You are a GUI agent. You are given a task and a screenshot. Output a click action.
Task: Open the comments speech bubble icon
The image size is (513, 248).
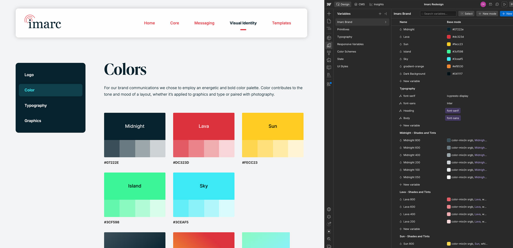click(x=497, y=4)
